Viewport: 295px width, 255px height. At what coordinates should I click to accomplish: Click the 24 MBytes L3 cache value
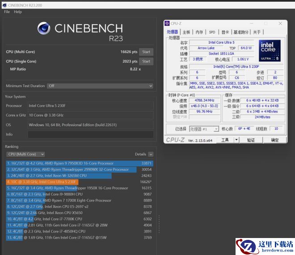click(262, 117)
